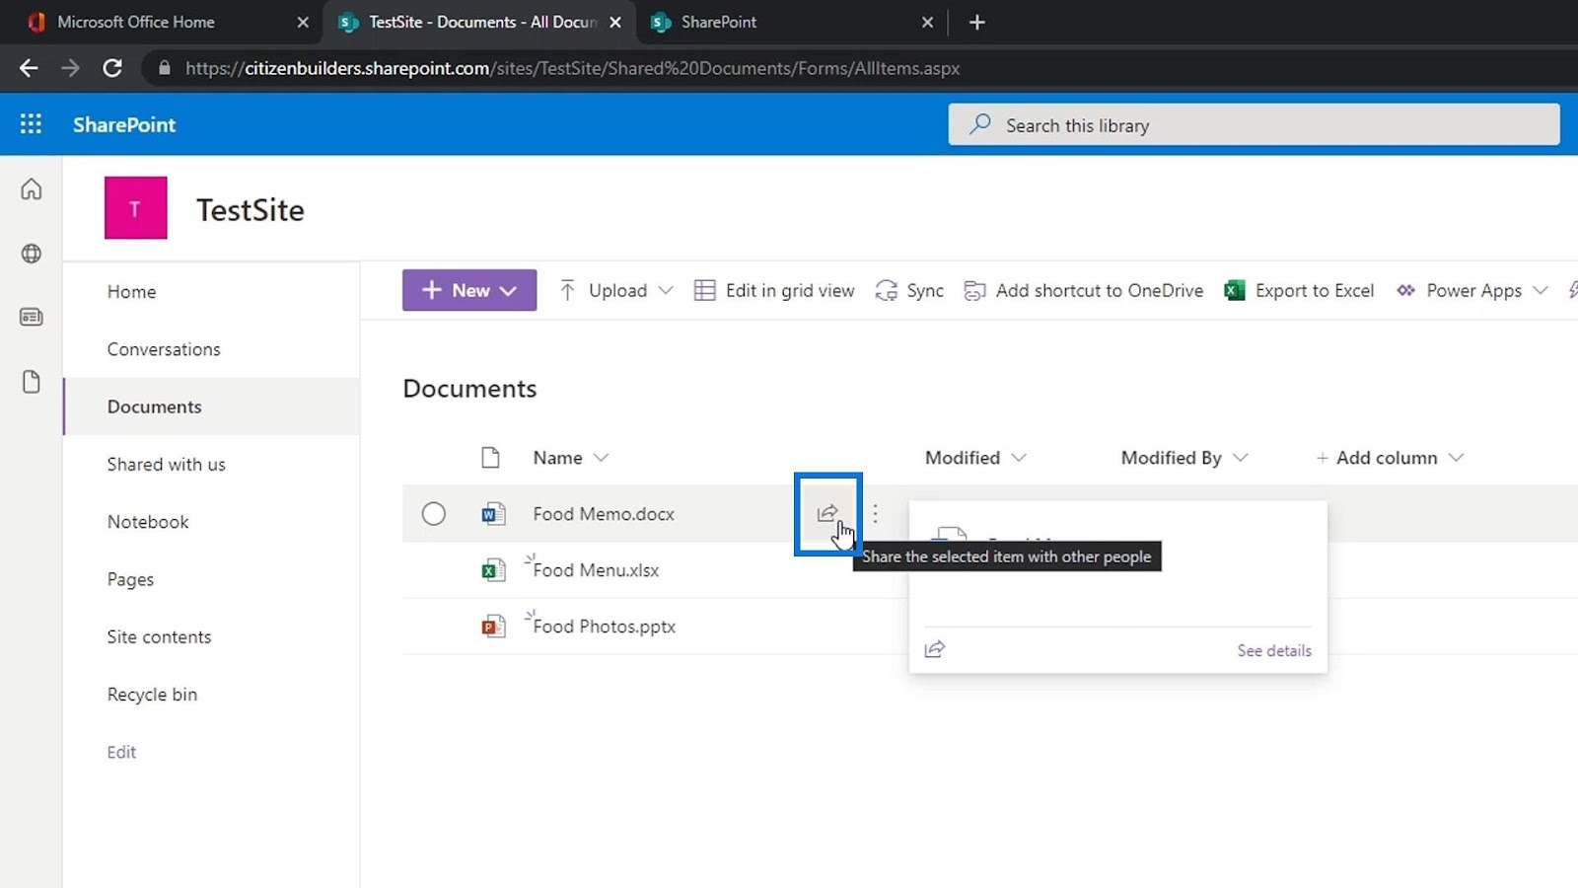Open the Food Memo.docx file name
1578x888 pixels.
pos(604,513)
